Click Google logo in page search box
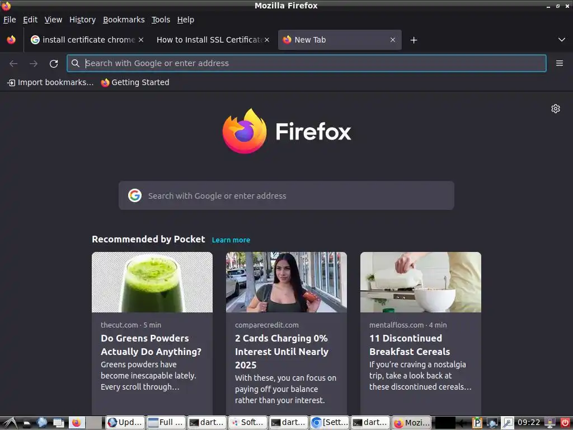Viewport: 573px width, 430px height. tap(135, 195)
